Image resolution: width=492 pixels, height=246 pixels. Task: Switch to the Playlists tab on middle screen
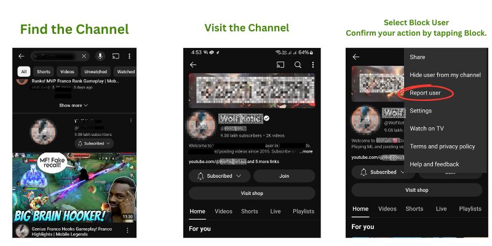coord(303,212)
